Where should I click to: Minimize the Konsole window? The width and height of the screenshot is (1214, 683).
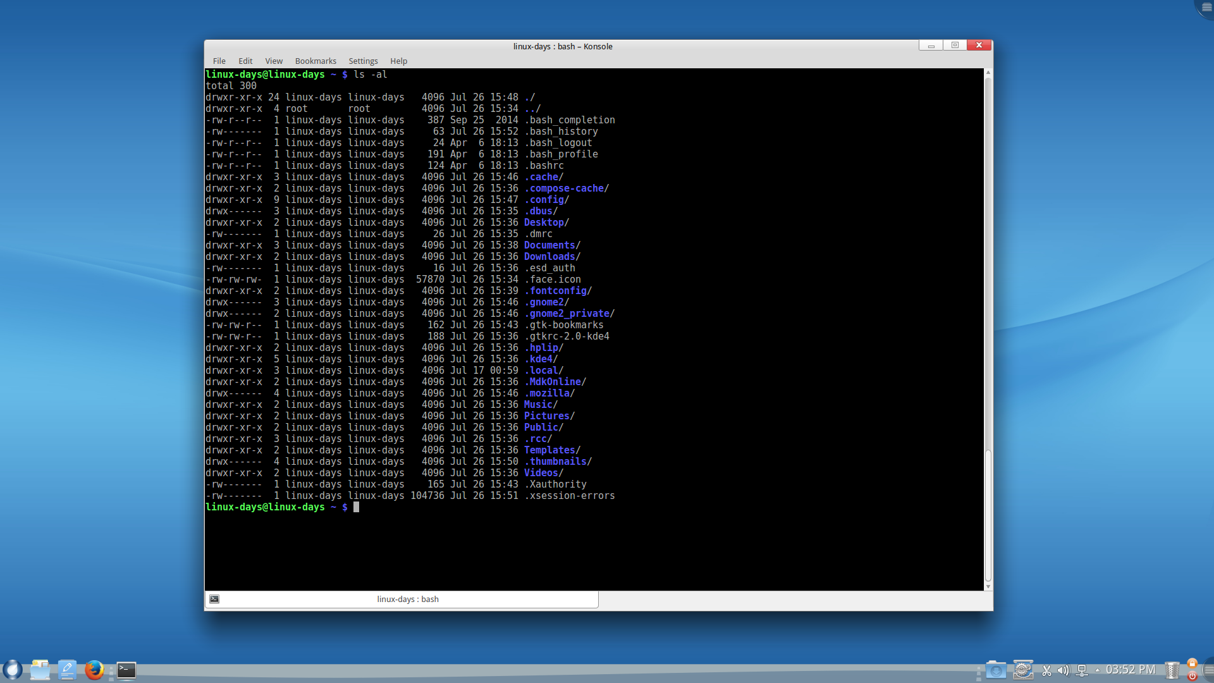931,46
